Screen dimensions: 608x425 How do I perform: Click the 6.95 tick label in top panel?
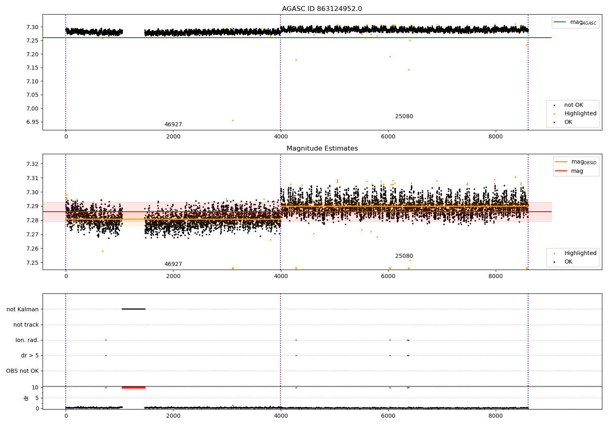[32, 122]
